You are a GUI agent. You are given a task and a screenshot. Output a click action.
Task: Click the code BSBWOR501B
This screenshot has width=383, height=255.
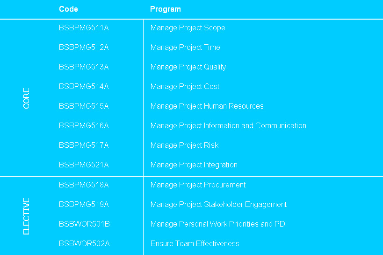(x=84, y=224)
